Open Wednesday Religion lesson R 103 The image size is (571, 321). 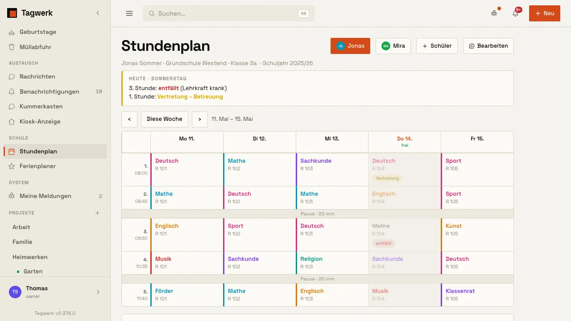332,263
